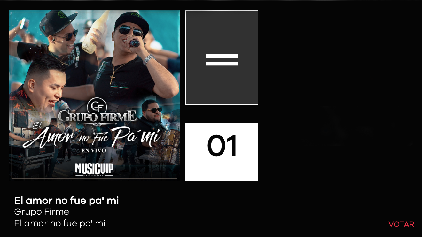The image size is (422, 237).
Task: Click the numeral 01 inside the white square
Action: pyautogui.click(x=222, y=146)
